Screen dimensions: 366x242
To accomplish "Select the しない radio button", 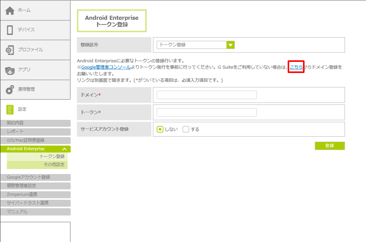I will tap(160, 129).
